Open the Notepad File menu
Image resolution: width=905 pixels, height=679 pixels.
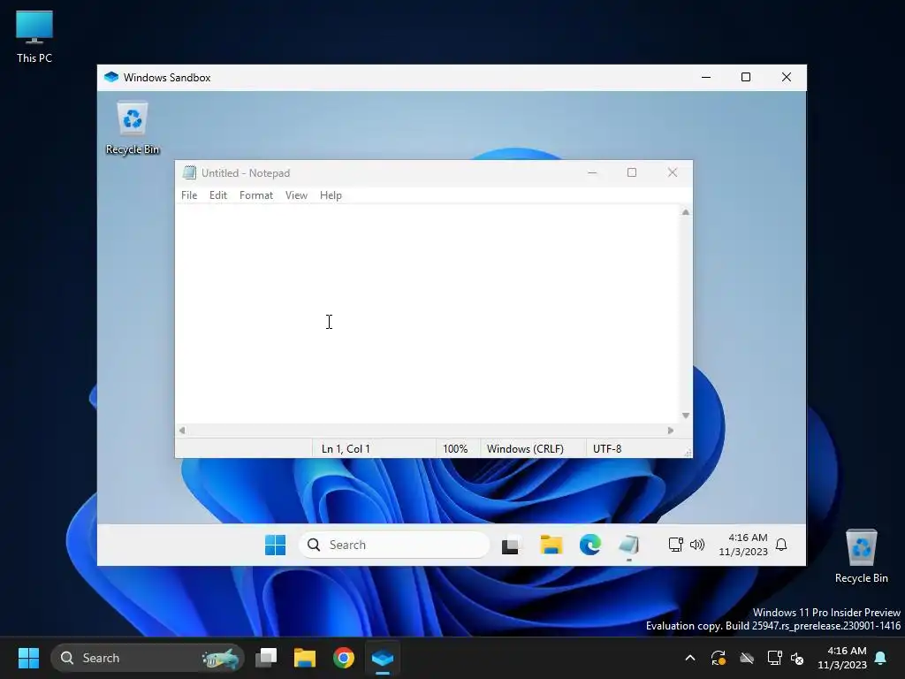pyautogui.click(x=189, y=195)
